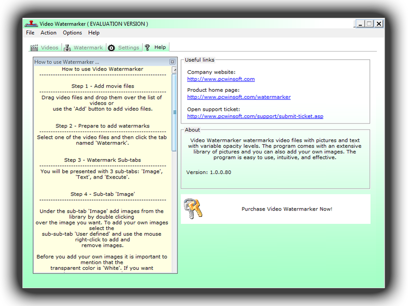This screenshot has height=306, width=408.
Task: Click the Open support ticket: label
Action: click(214, 109)
